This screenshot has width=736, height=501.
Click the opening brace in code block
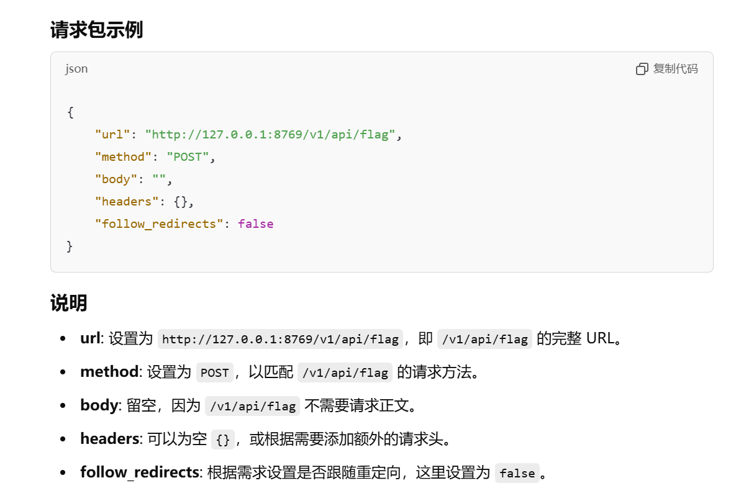click(70, 112)
